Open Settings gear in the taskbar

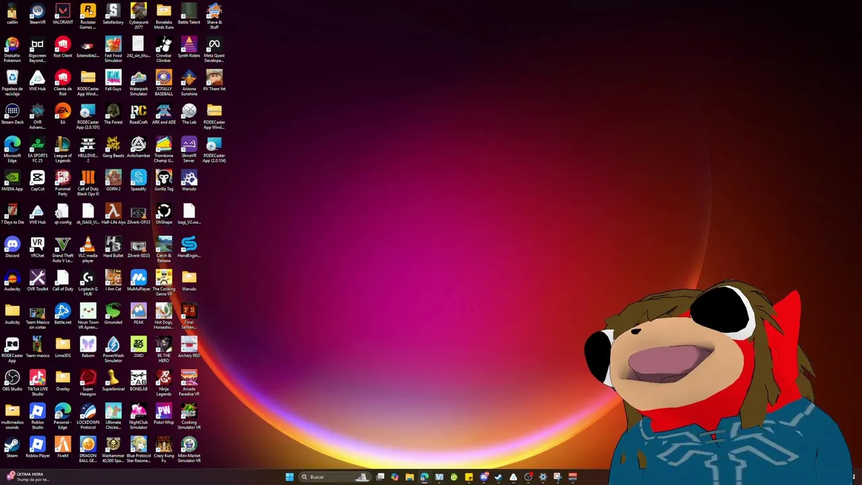point(543,477)
